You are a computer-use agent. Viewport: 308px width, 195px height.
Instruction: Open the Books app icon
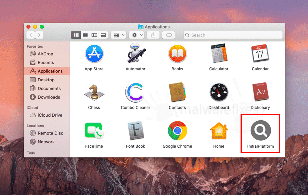tap(177, 54)
